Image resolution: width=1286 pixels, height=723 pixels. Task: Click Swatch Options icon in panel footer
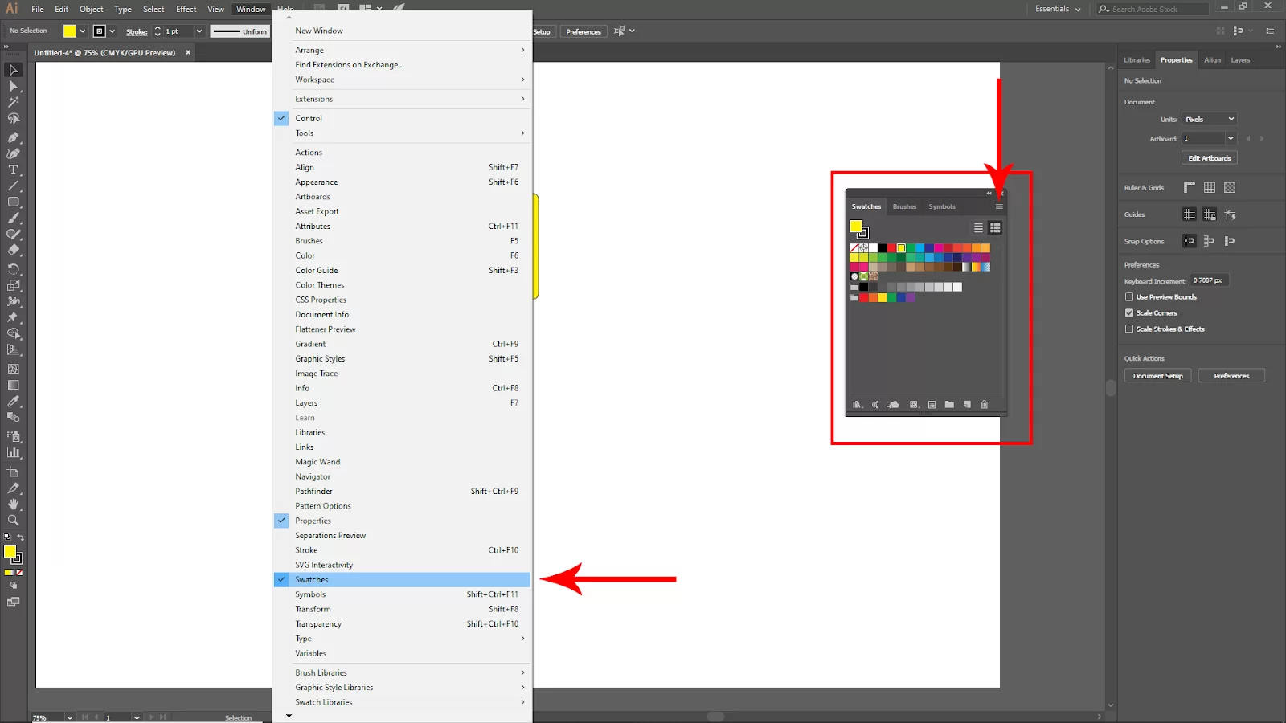[932, 405]
